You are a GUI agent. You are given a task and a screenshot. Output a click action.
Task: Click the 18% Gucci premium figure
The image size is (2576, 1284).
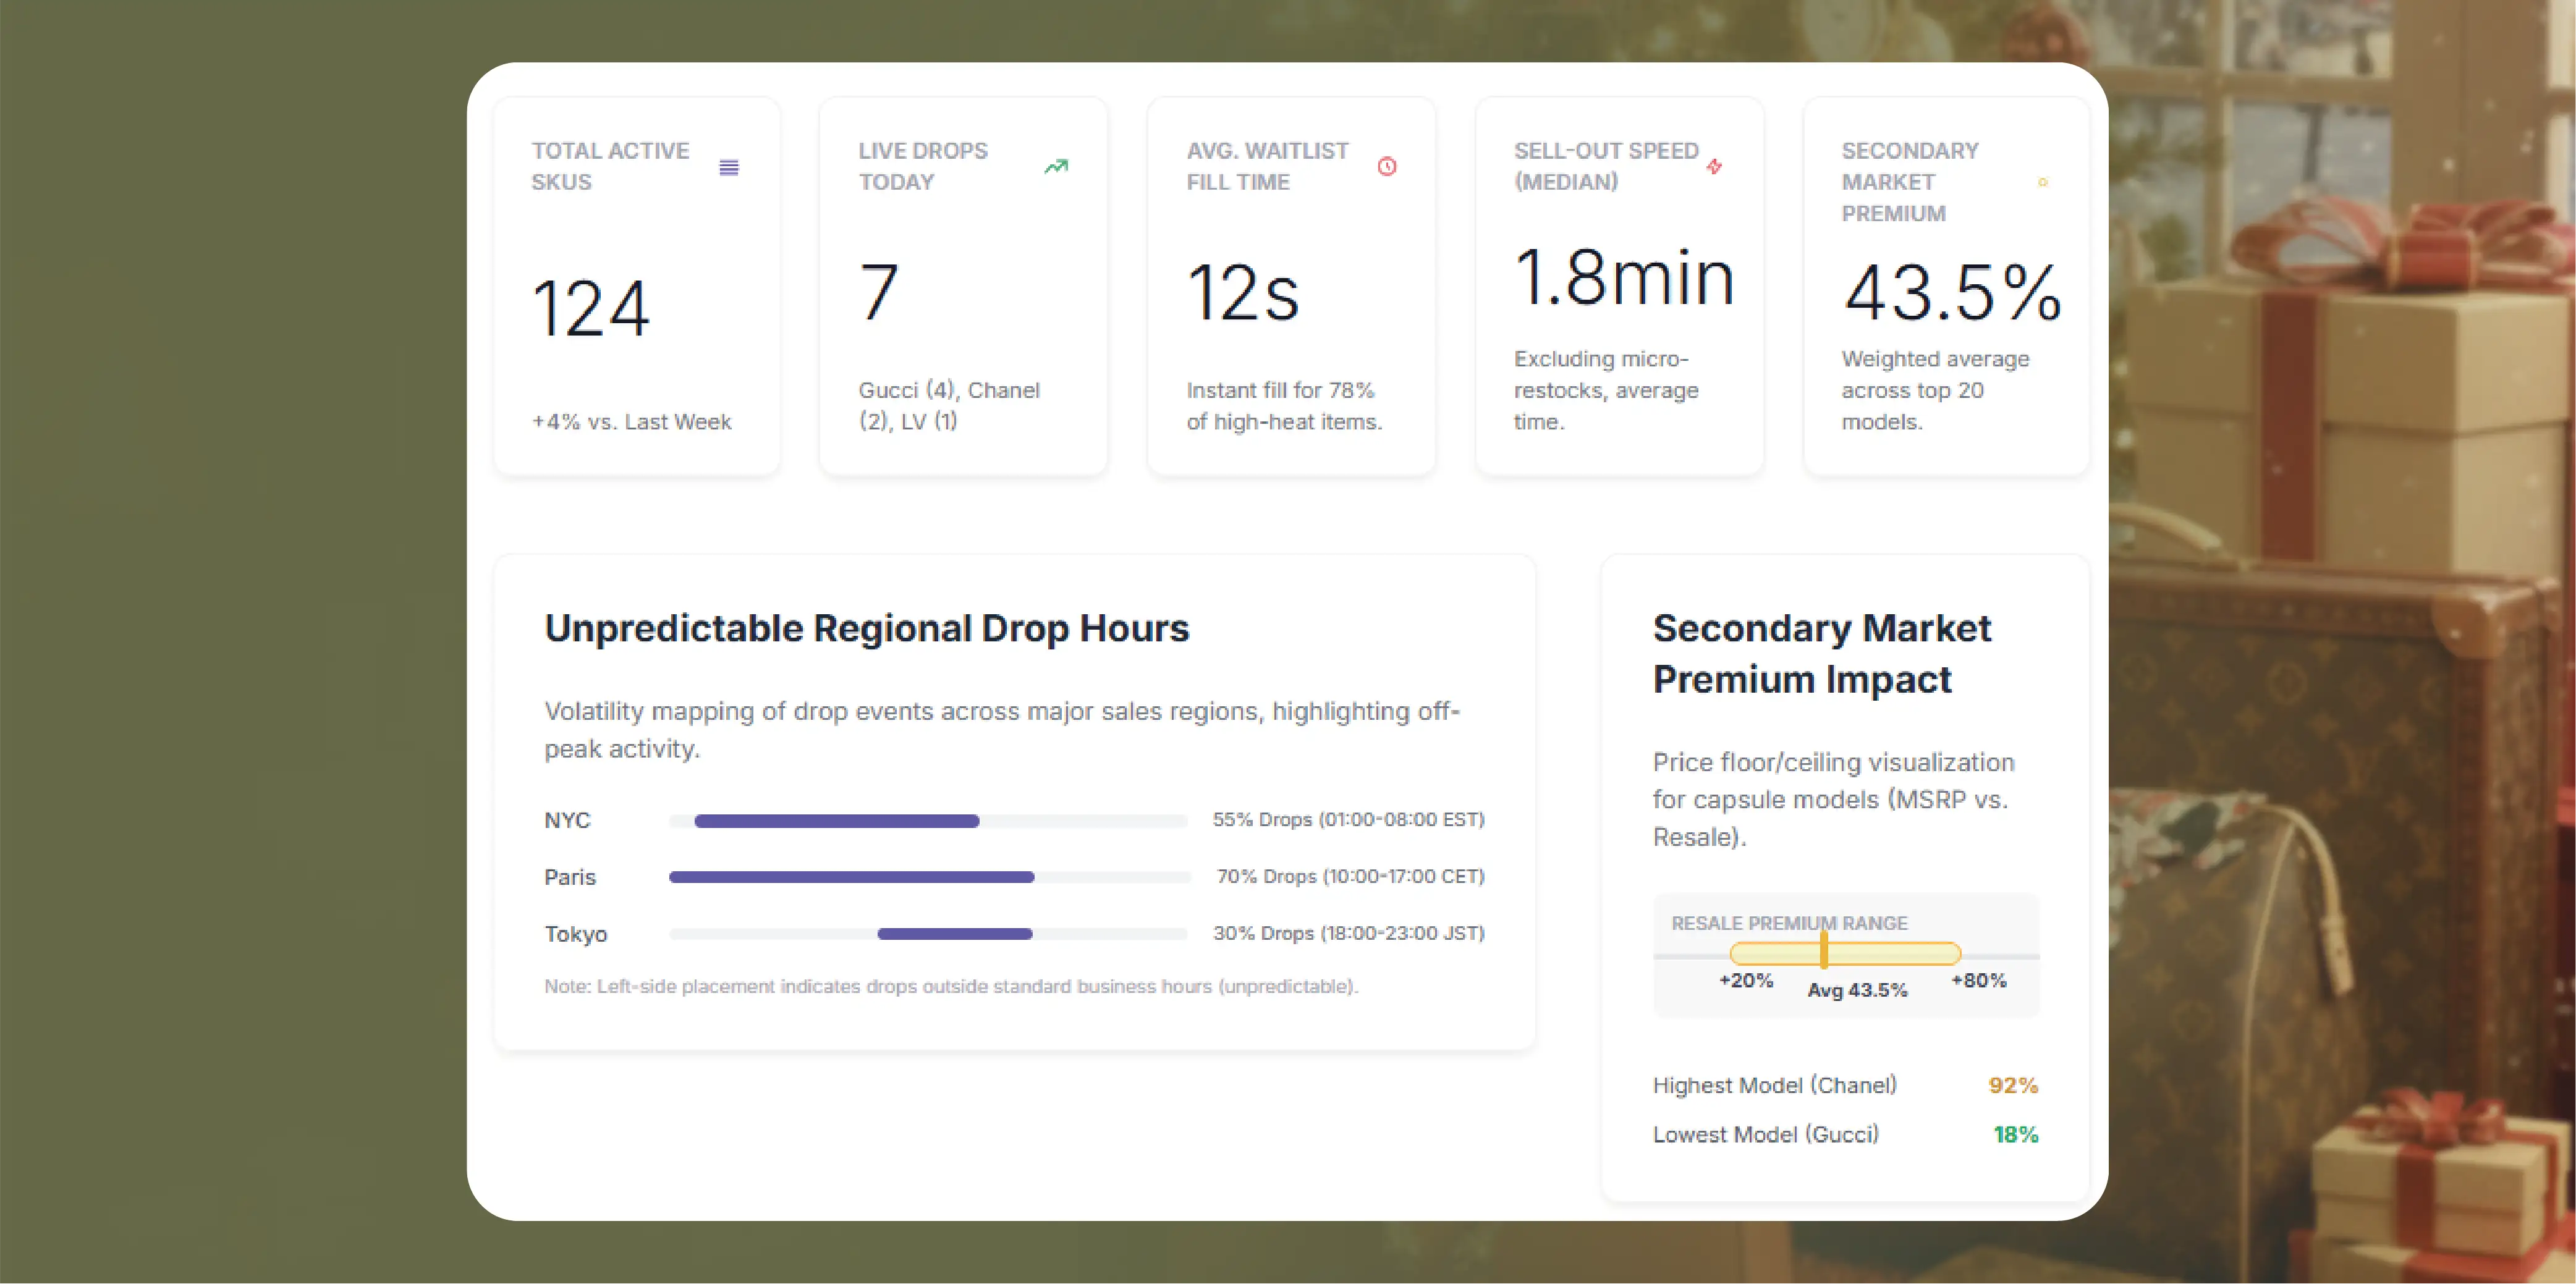pyautogui.click(x=2015, y=1134)
